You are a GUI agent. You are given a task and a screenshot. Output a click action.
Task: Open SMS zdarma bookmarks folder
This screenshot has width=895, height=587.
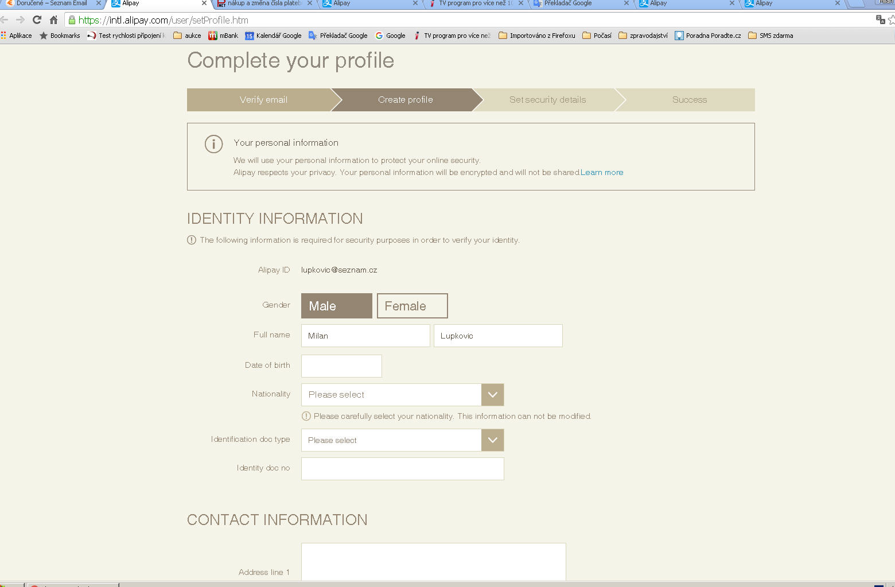[x=771, y=36]
